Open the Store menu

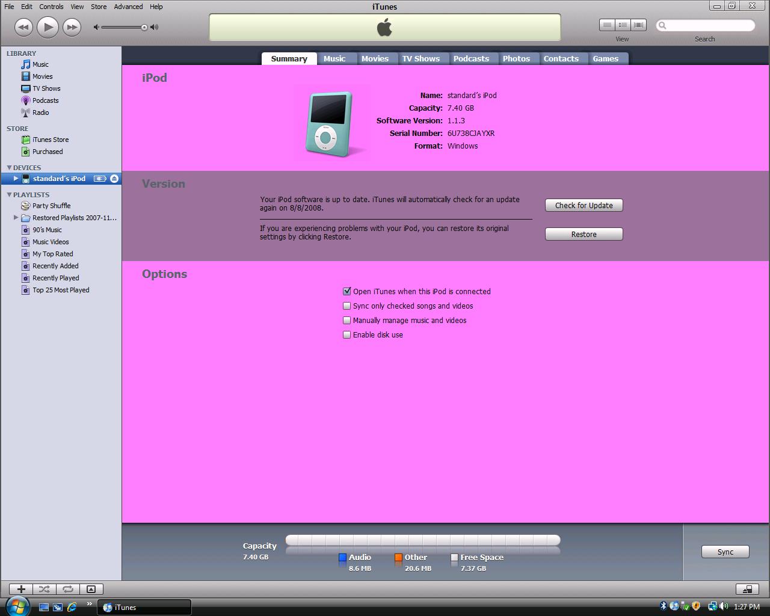(x=99, y=7)
